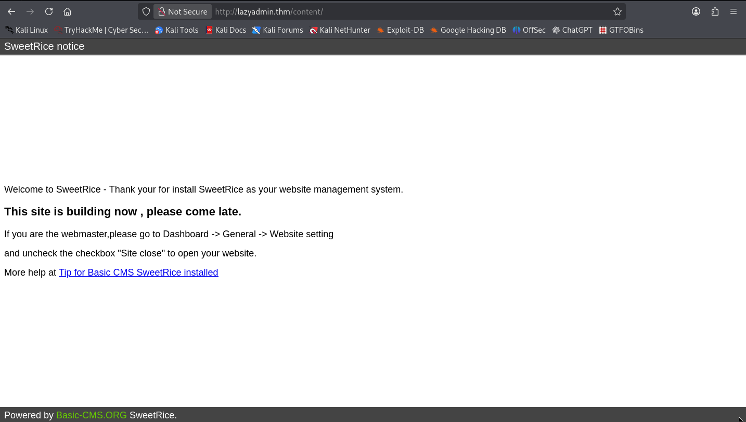Visit the Basic-CMS.ORG footer link
The width and height of the screenshot is (746, 422).
(91, 415)
